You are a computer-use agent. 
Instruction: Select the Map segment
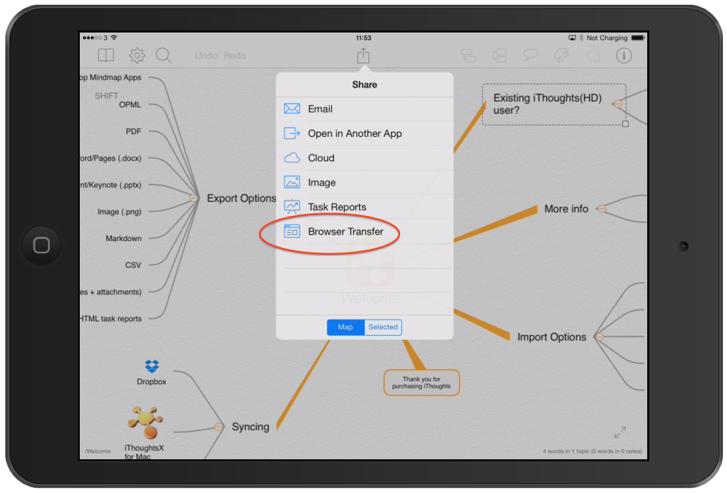click(x=346, y=327)
